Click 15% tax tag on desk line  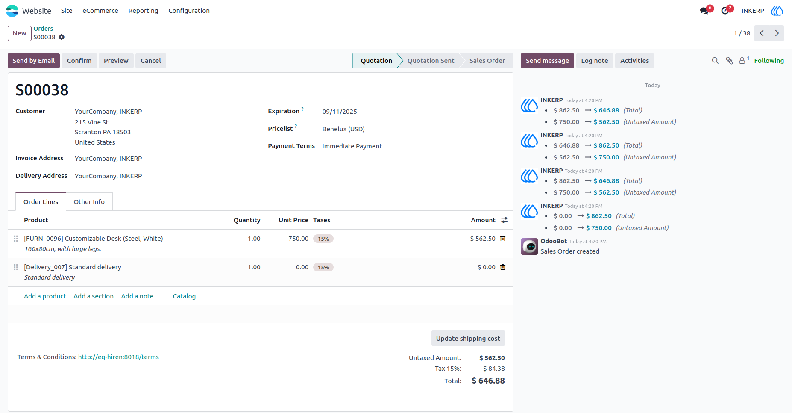(x=323, y=239)
